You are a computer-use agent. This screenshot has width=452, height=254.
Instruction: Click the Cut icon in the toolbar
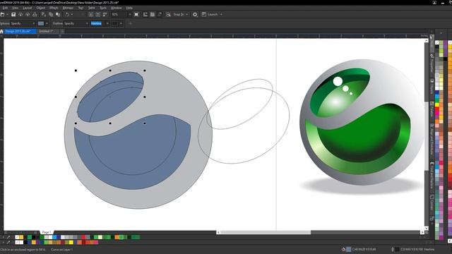click(x=44, y=14)
